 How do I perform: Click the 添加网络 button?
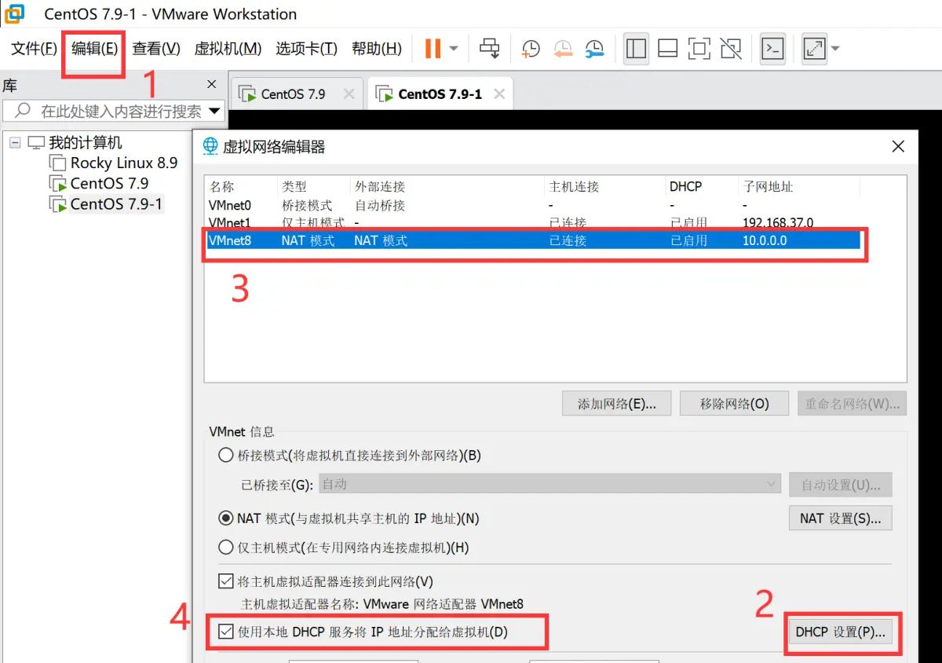(x=616, y=403)
